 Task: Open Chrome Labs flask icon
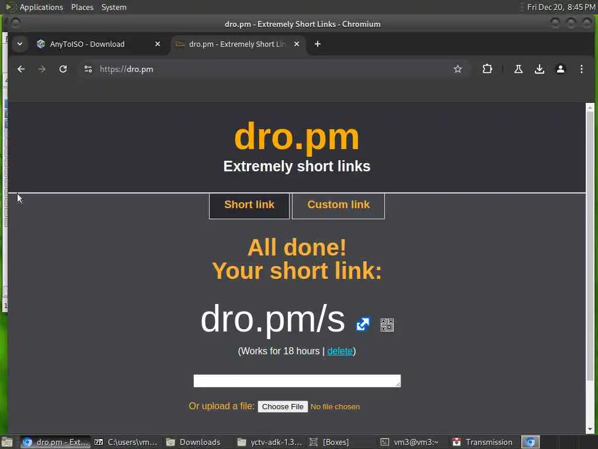tap(519, 69)
